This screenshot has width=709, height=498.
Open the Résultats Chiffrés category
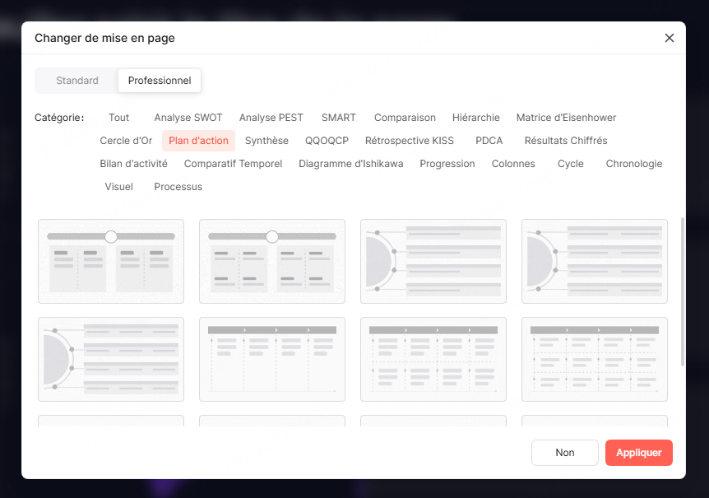point(566,141)
